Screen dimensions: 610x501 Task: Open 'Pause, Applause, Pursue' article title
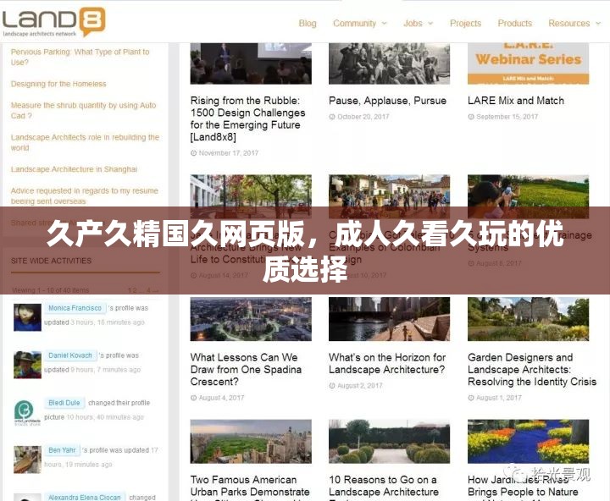point(387,101)
